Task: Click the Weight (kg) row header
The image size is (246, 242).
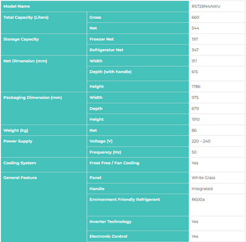Action: click(44, 130)
